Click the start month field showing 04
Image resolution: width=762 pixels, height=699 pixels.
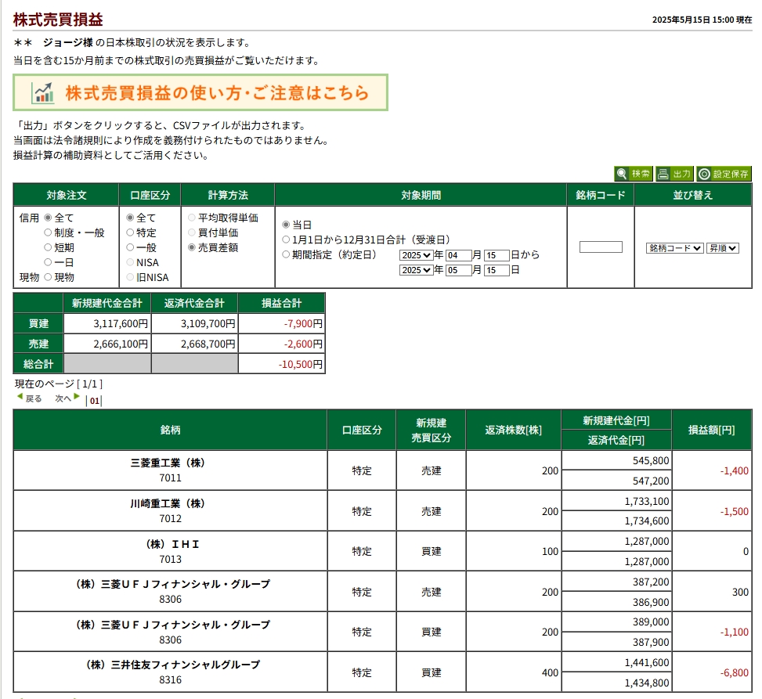click(x=458, y=255)
